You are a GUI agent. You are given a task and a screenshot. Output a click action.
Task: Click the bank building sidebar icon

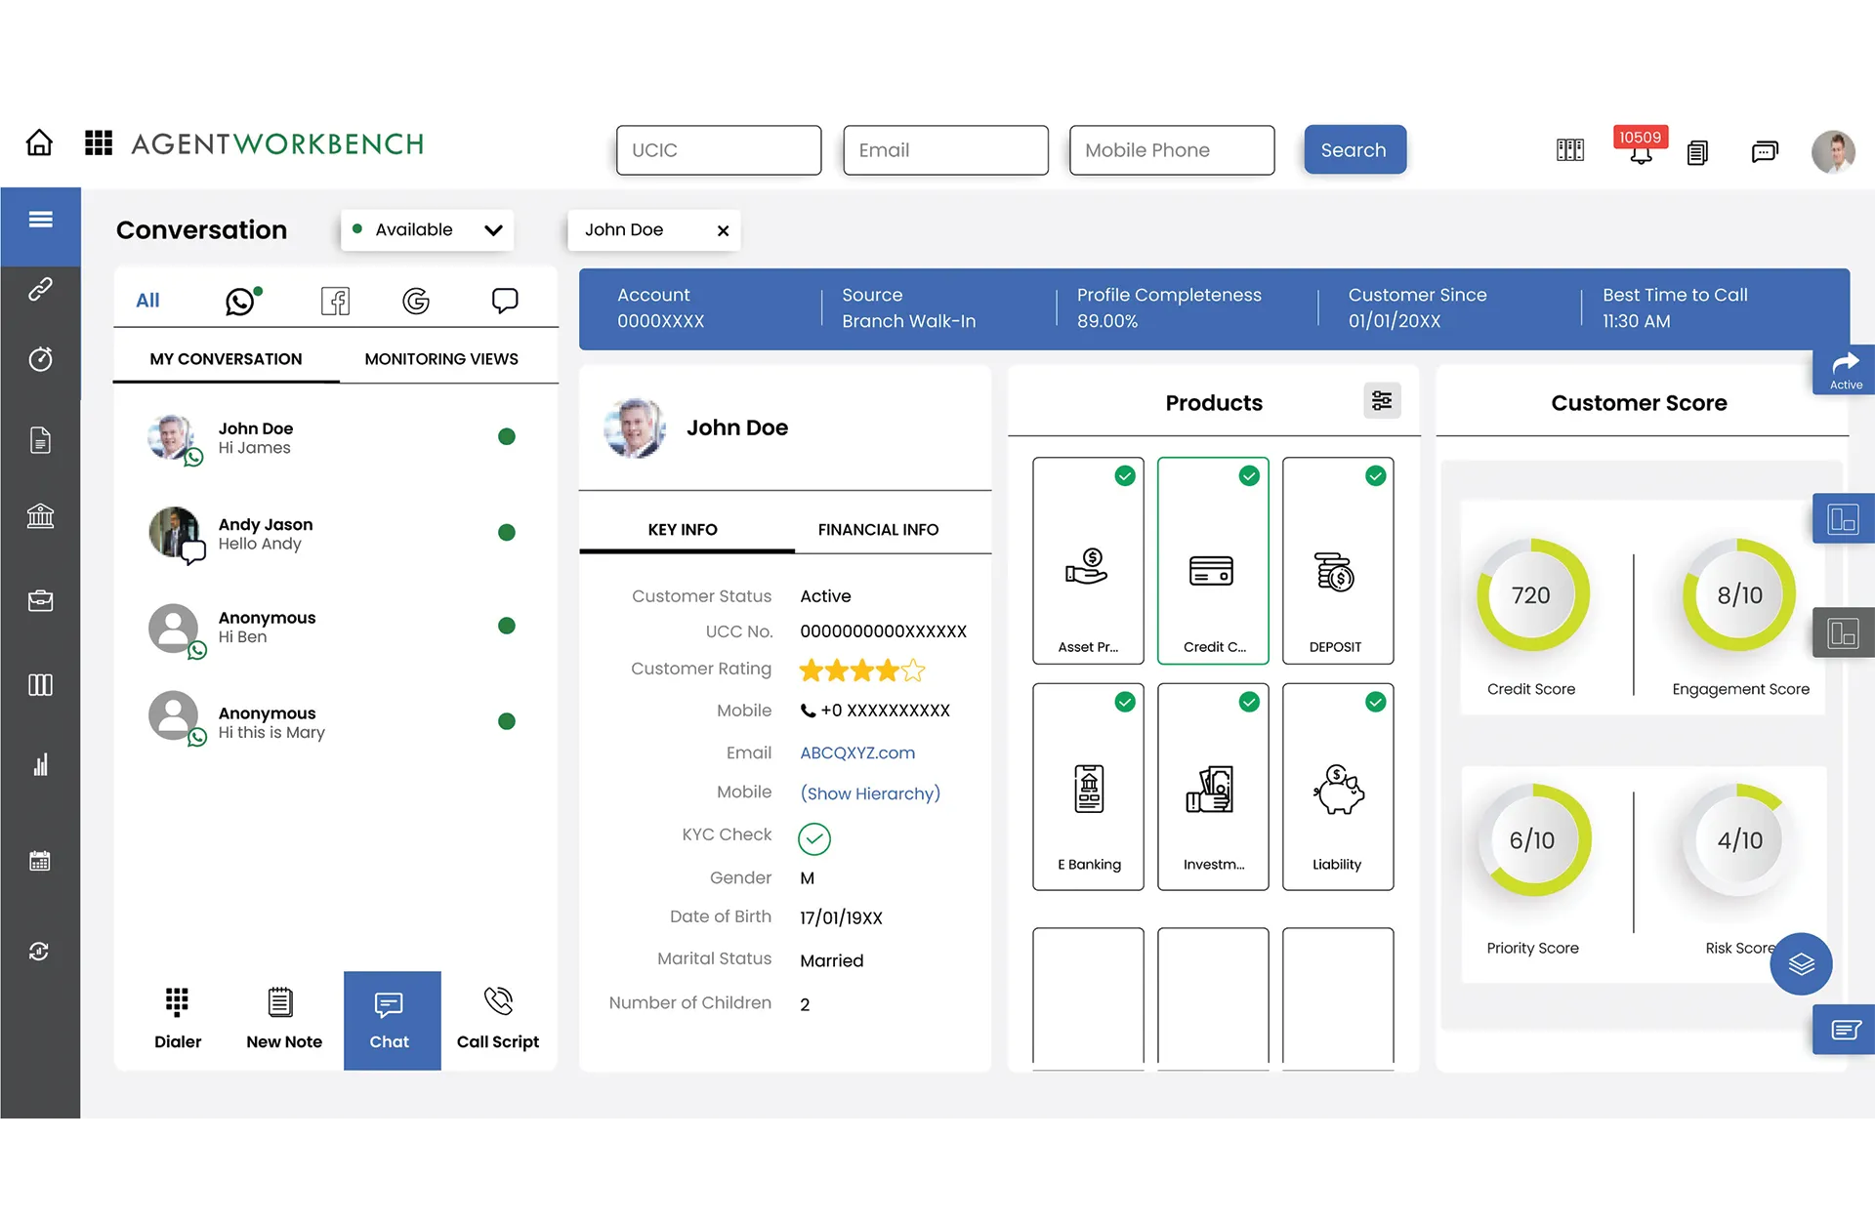pos(40,515)
